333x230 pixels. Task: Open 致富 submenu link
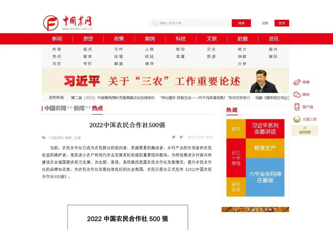180,56
